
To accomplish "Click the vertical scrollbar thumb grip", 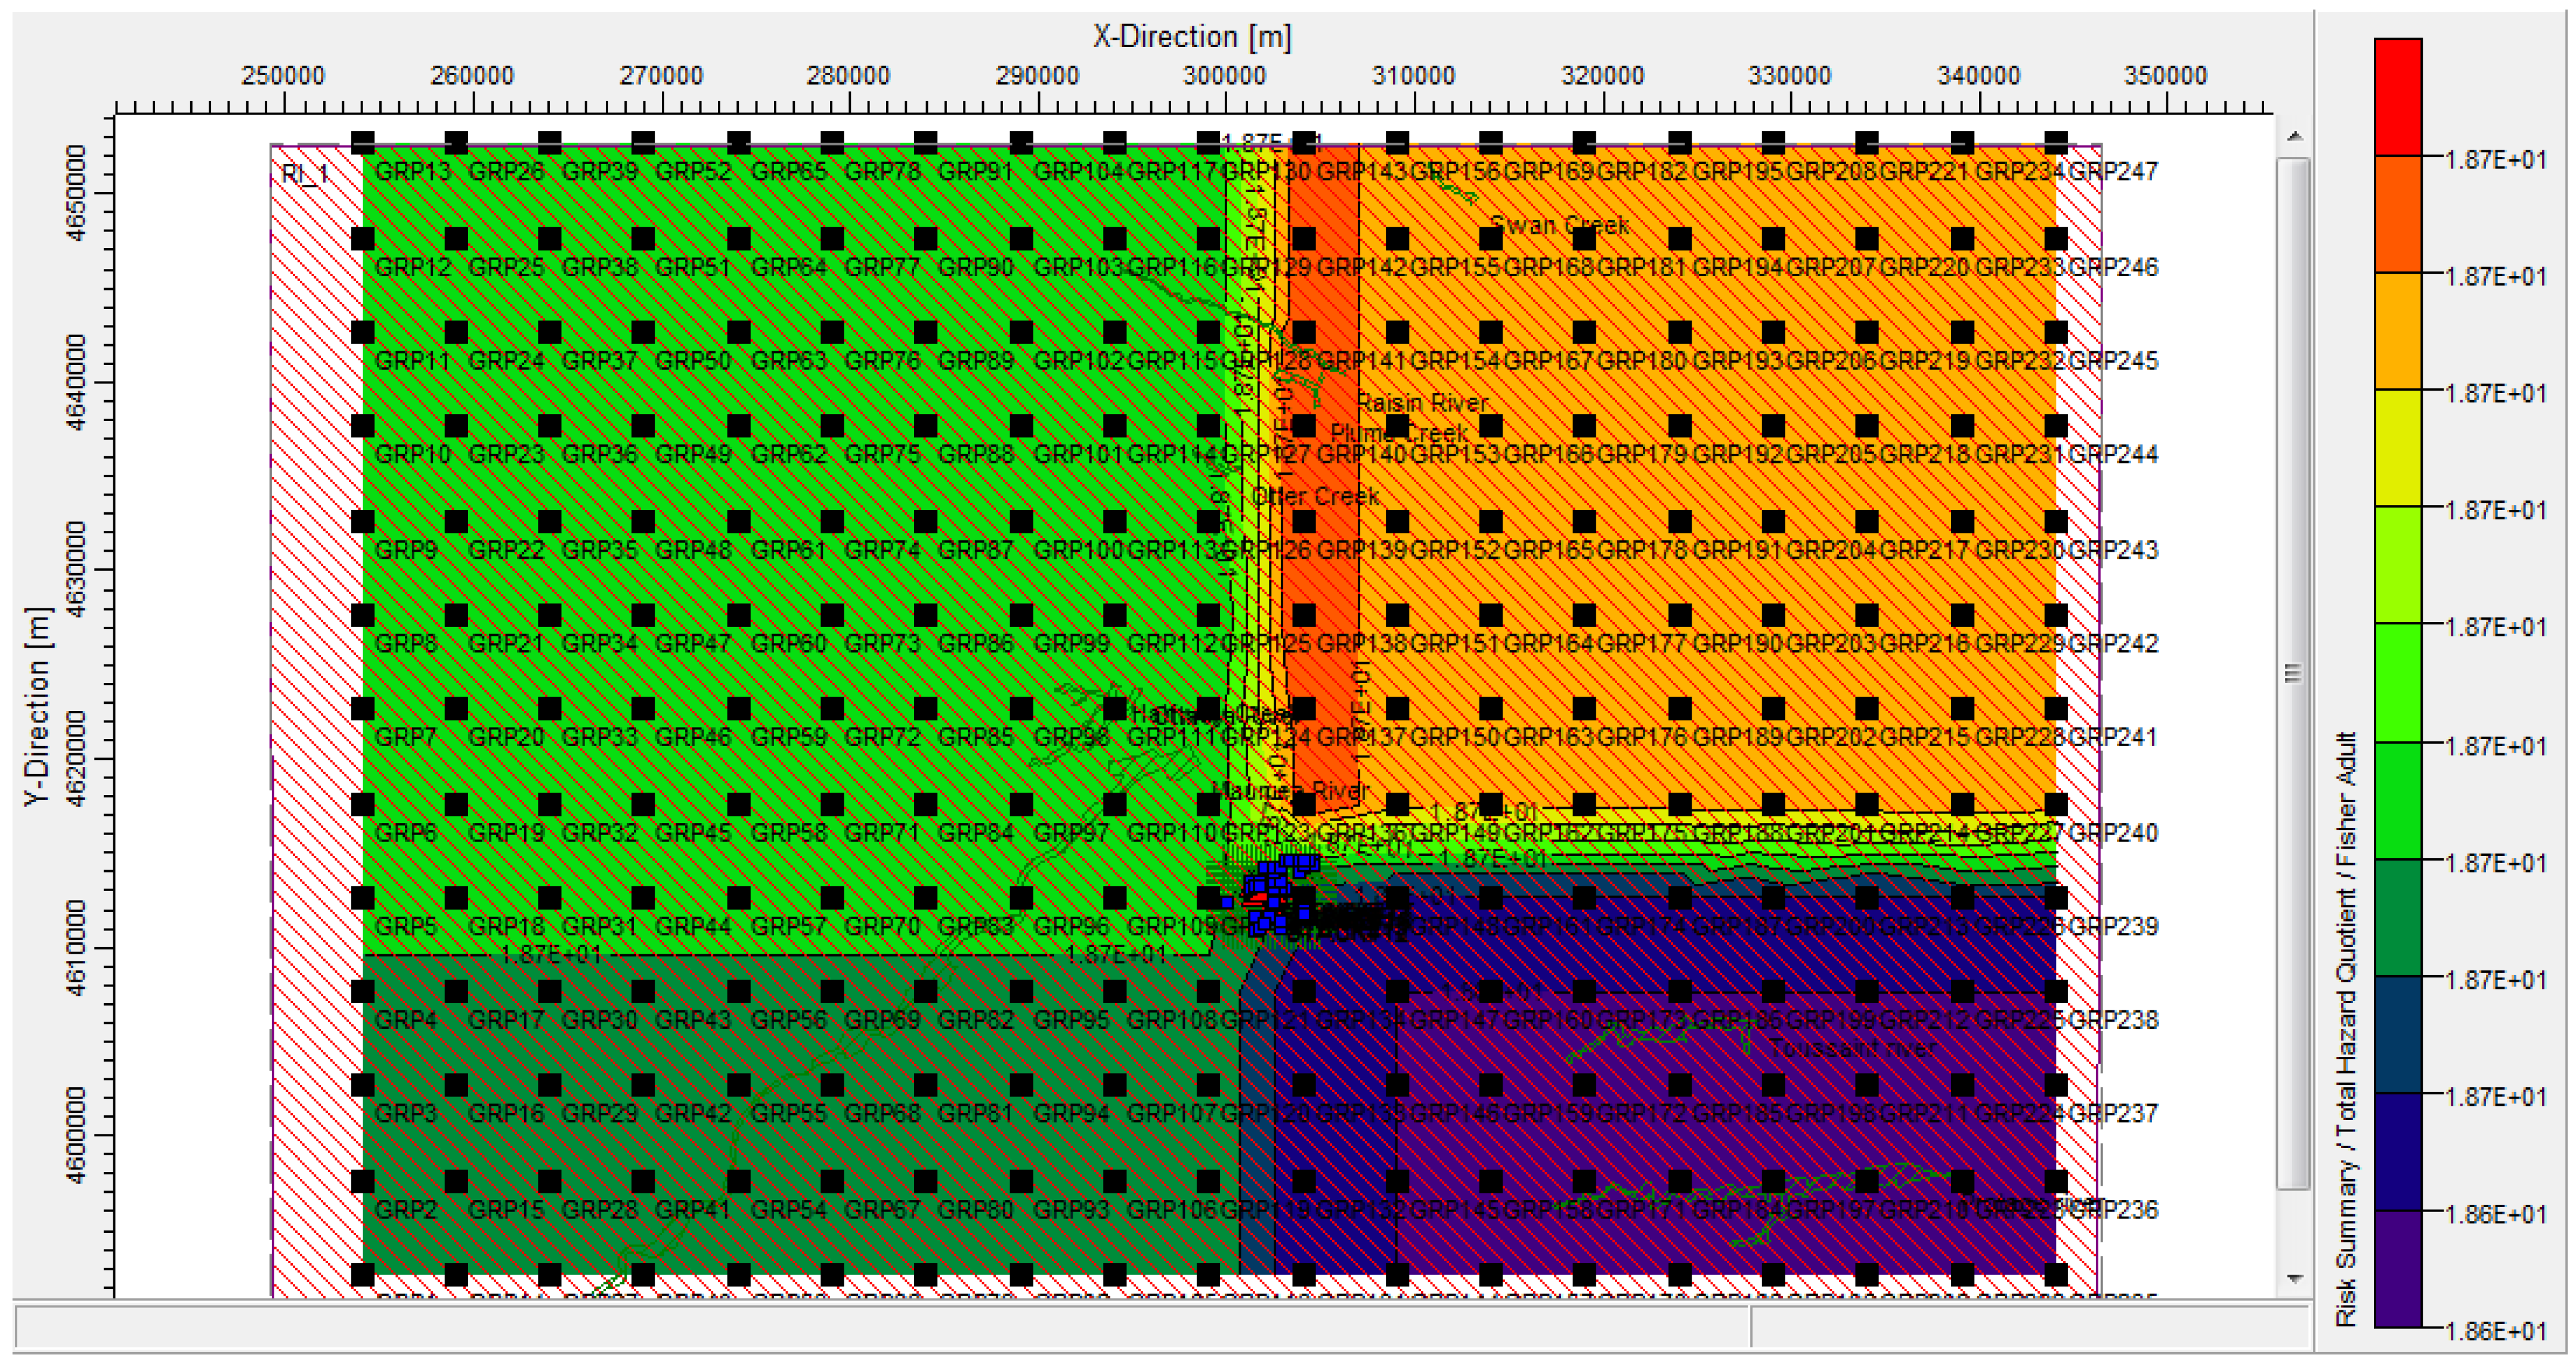I will tap(2294, 673).
